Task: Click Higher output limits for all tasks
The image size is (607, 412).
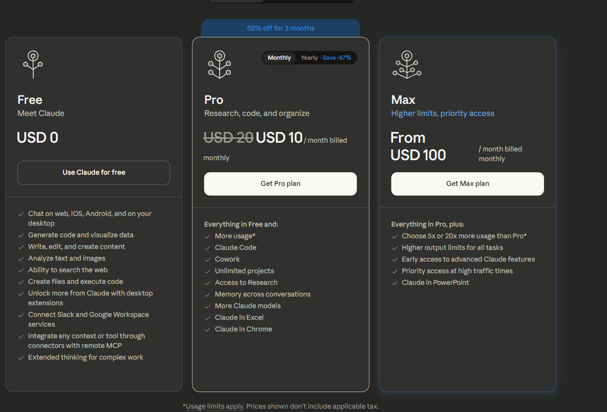Action: 452,247
